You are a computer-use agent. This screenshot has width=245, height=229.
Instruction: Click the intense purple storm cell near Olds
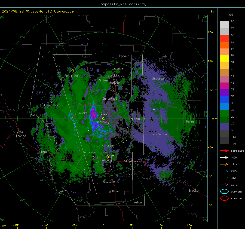click(93, 113)
